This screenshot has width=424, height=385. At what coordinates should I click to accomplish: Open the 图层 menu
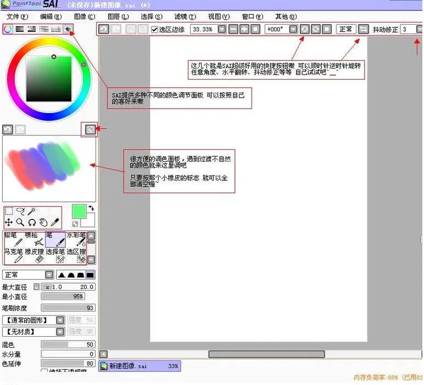coord(118,17)
